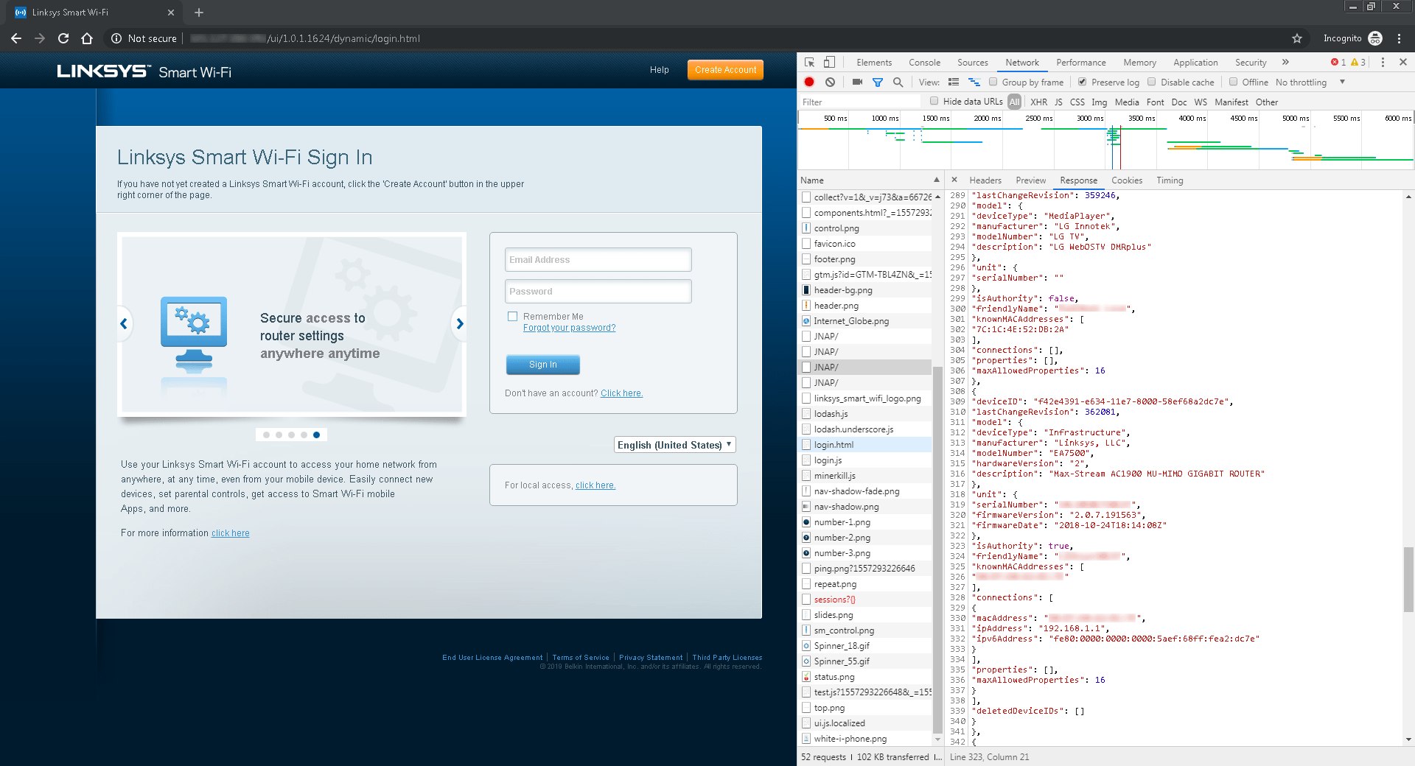Open the No throttling dropdown
This screenshot has width=1415, height=766.
pos(1310,82)
